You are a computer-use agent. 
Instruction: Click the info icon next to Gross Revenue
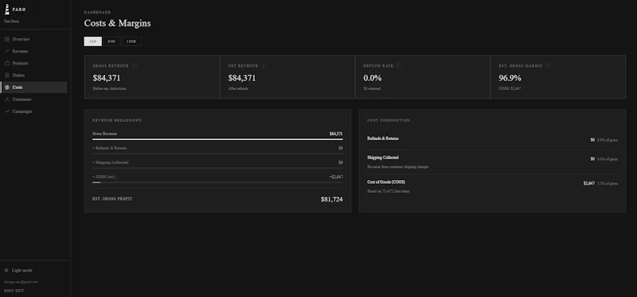pyautogui.click(x=134, y=65)
